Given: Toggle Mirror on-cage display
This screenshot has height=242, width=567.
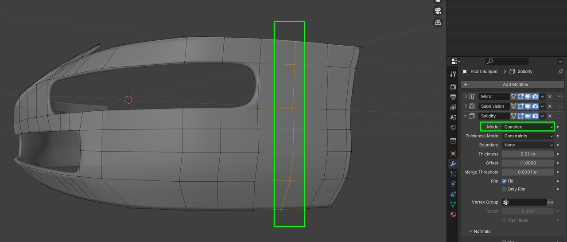Looking at the screenshot, I should click(x=513, y=96).
